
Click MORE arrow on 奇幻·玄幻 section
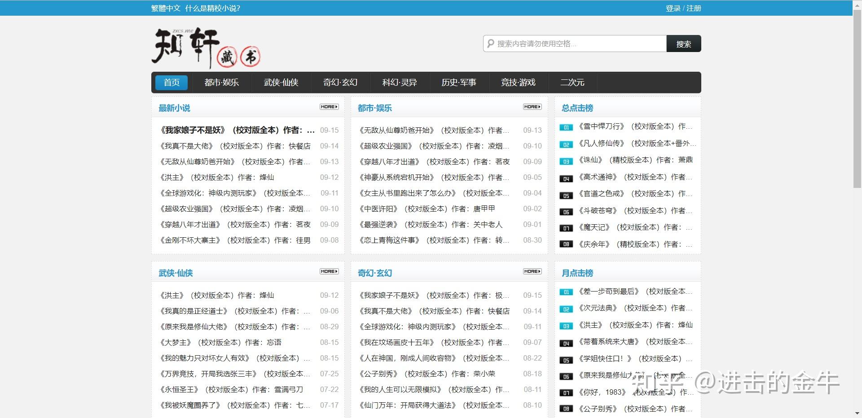(532, 271)
